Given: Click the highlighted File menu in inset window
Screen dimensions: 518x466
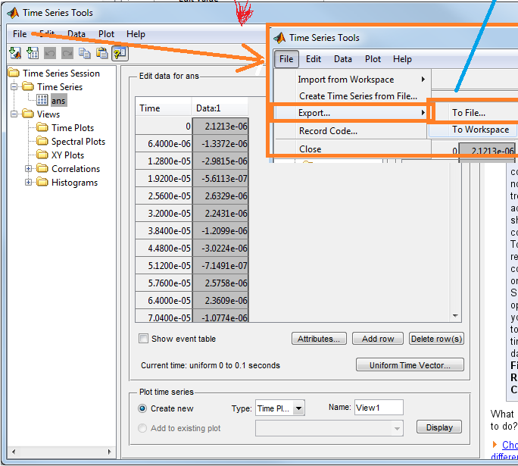Looking at the screenshot, I should click(x=286, y=59).
